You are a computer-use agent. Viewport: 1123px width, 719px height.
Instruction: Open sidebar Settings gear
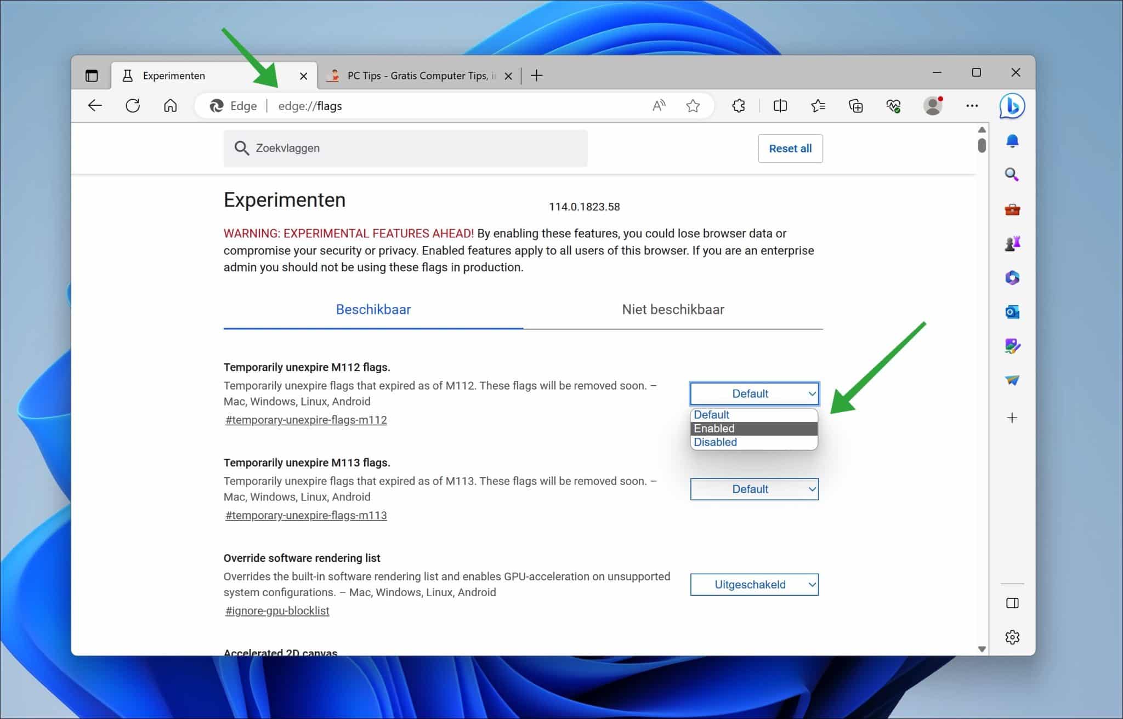click(x=1012, y=637)
